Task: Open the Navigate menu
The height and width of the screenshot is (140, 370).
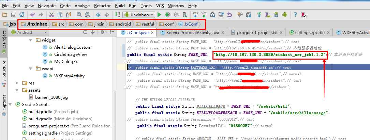Action: tap(47, 6)
